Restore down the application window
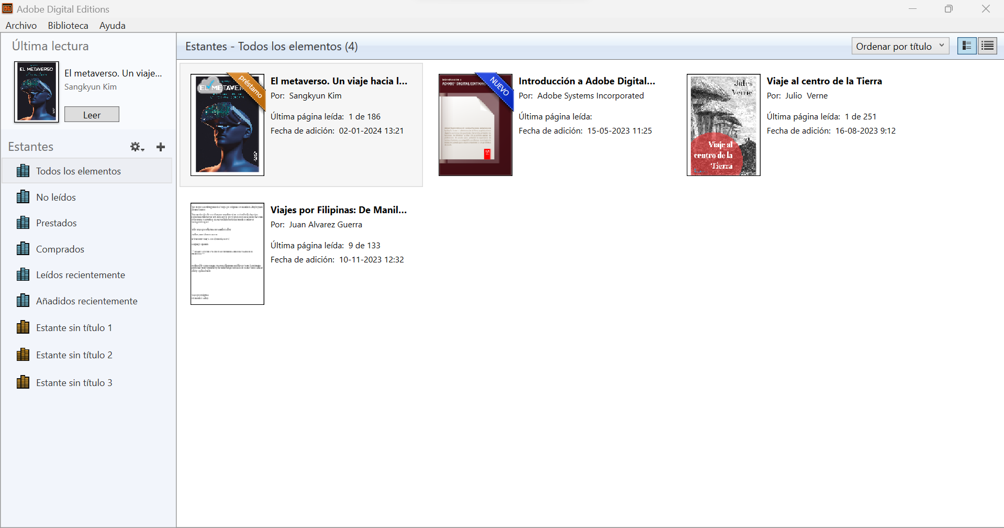1004x528 pixels. point(949,9)
